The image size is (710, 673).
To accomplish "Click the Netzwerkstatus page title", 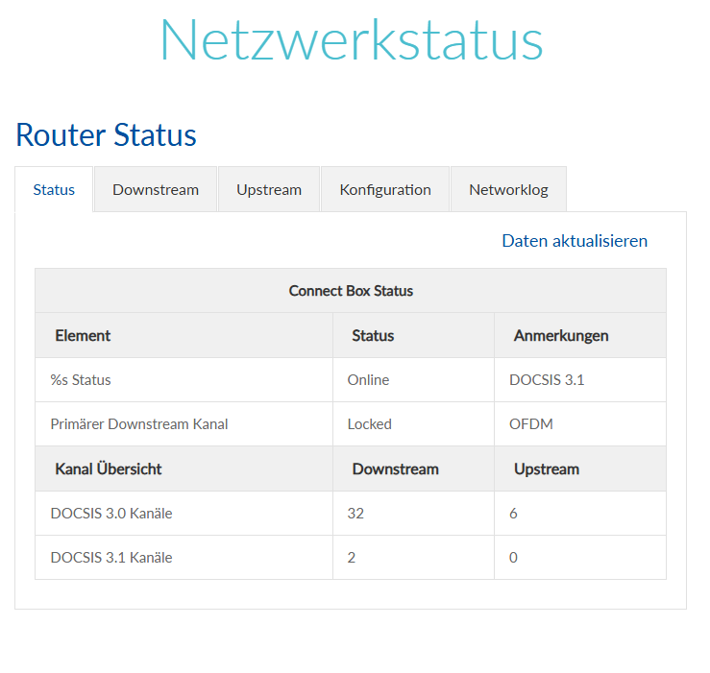I will 352,40.
